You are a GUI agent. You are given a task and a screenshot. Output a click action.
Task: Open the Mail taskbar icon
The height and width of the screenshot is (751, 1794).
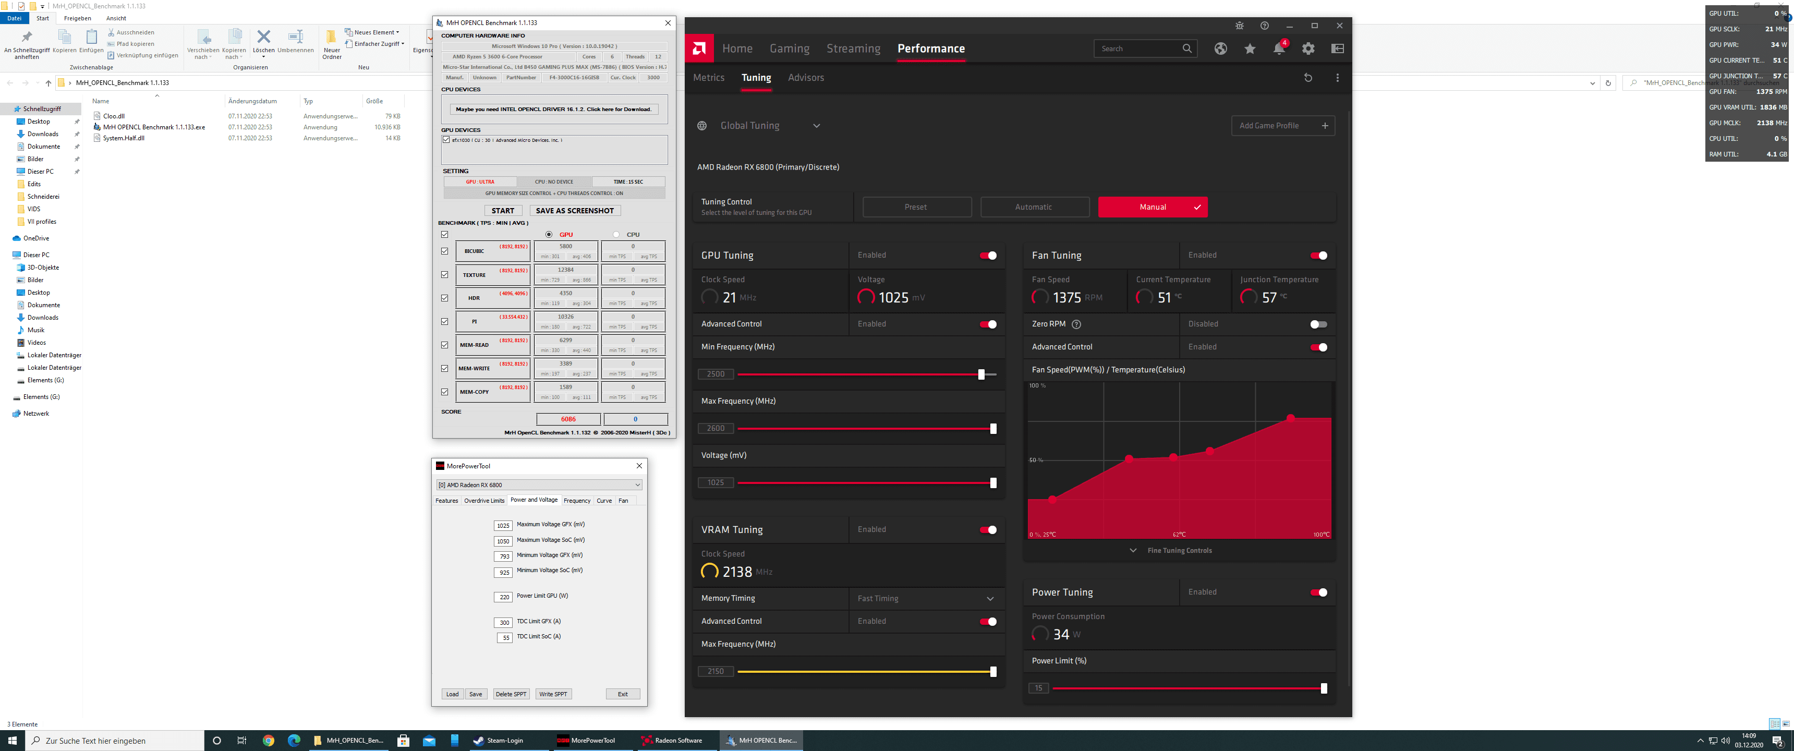[429, 741]
